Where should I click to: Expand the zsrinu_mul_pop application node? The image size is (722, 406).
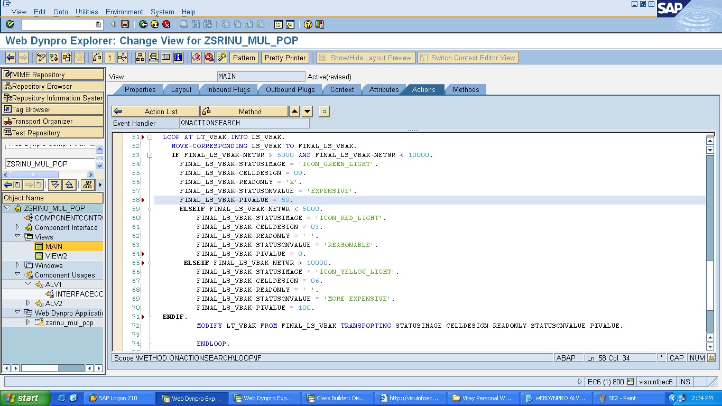pos(28,322)
